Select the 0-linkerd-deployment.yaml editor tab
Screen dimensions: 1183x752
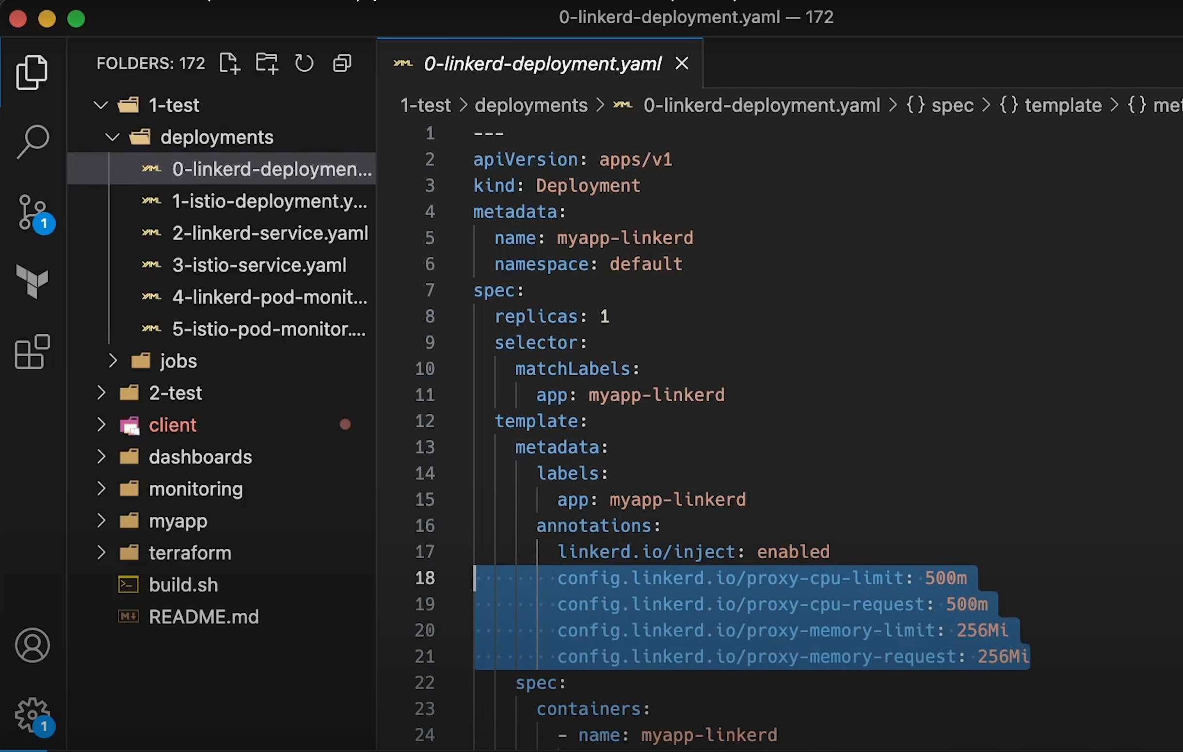pyautogui.click(x=542, y=63)
